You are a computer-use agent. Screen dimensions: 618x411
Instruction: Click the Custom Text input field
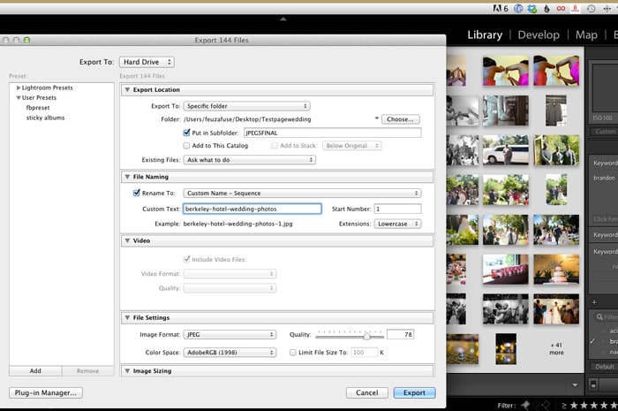tap(252, 209)
